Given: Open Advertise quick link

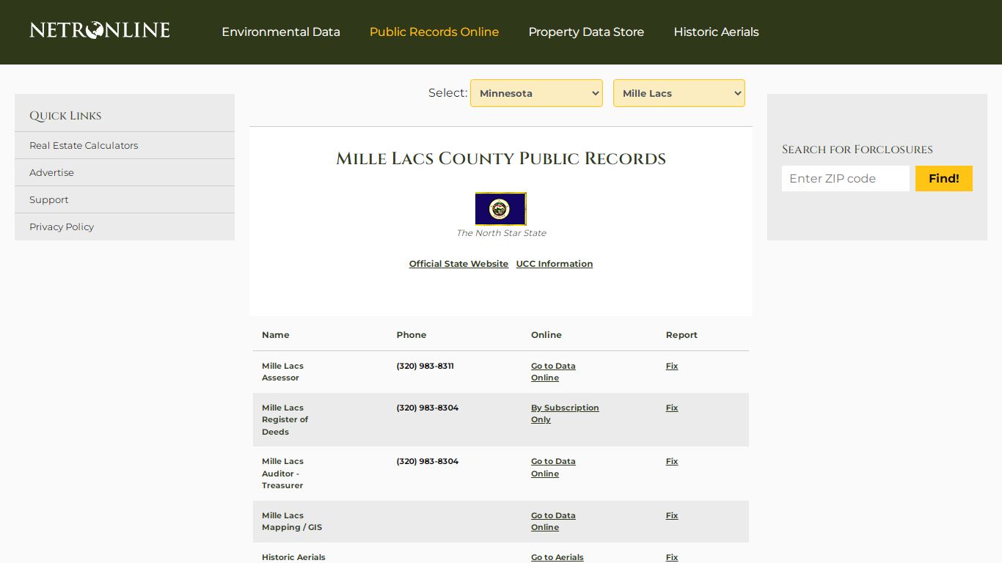Looking at the screenshot, I should coord(51,172).
